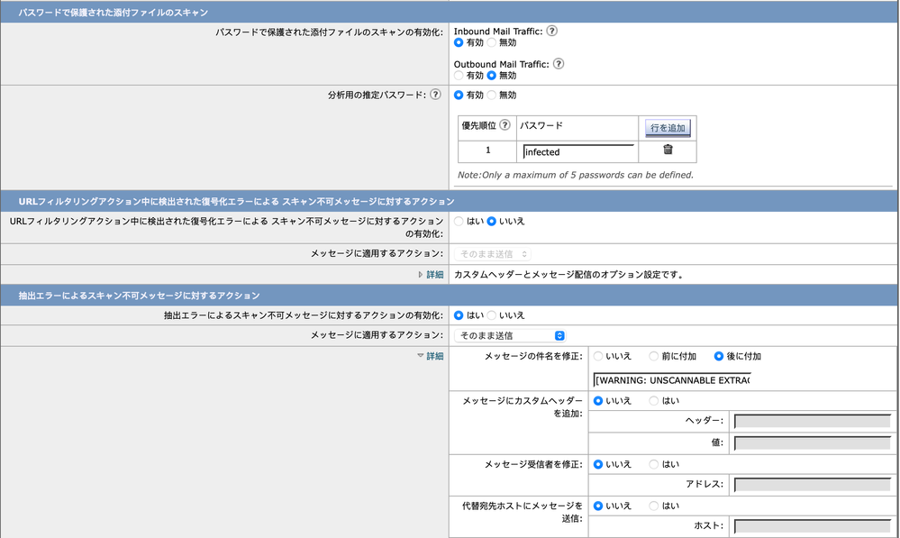Select 前に付加 for subject modification
The width and height of the screenshot is (900, 538).
pyautogui.click(x=654, y=356)
